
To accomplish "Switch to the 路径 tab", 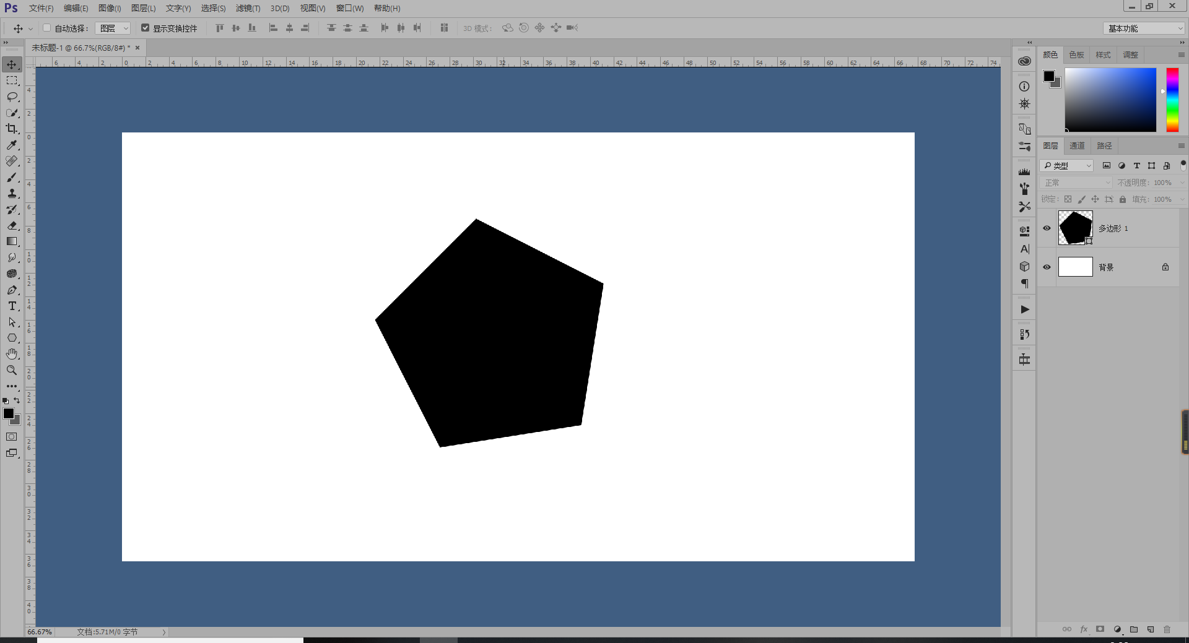I will point(1104,145).
